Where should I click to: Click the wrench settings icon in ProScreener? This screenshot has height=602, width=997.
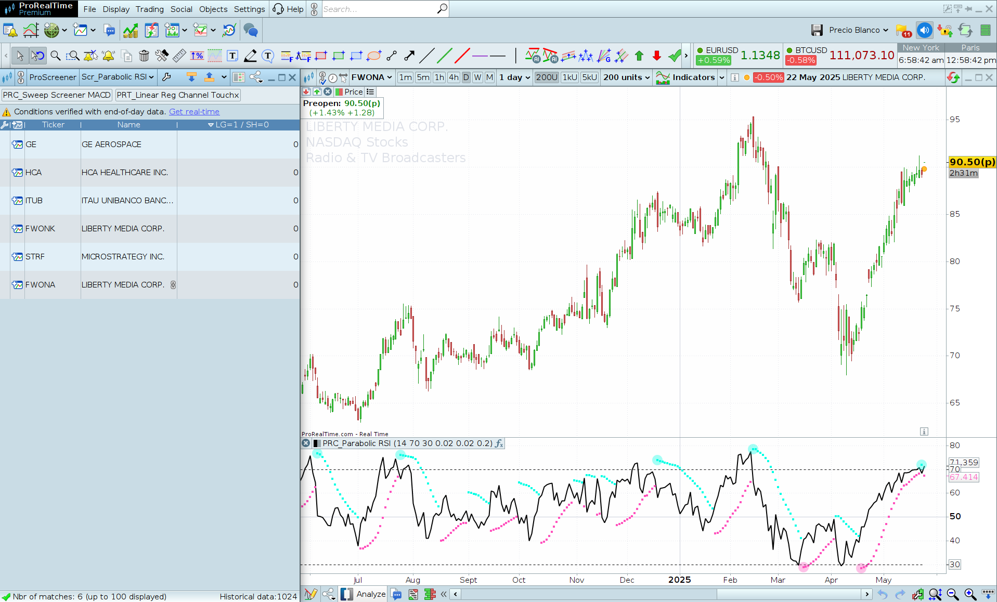tap(167, 77)
